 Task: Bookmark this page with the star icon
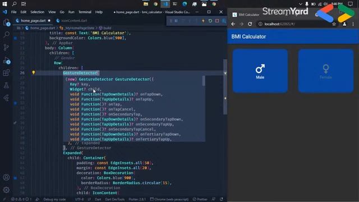334,24
